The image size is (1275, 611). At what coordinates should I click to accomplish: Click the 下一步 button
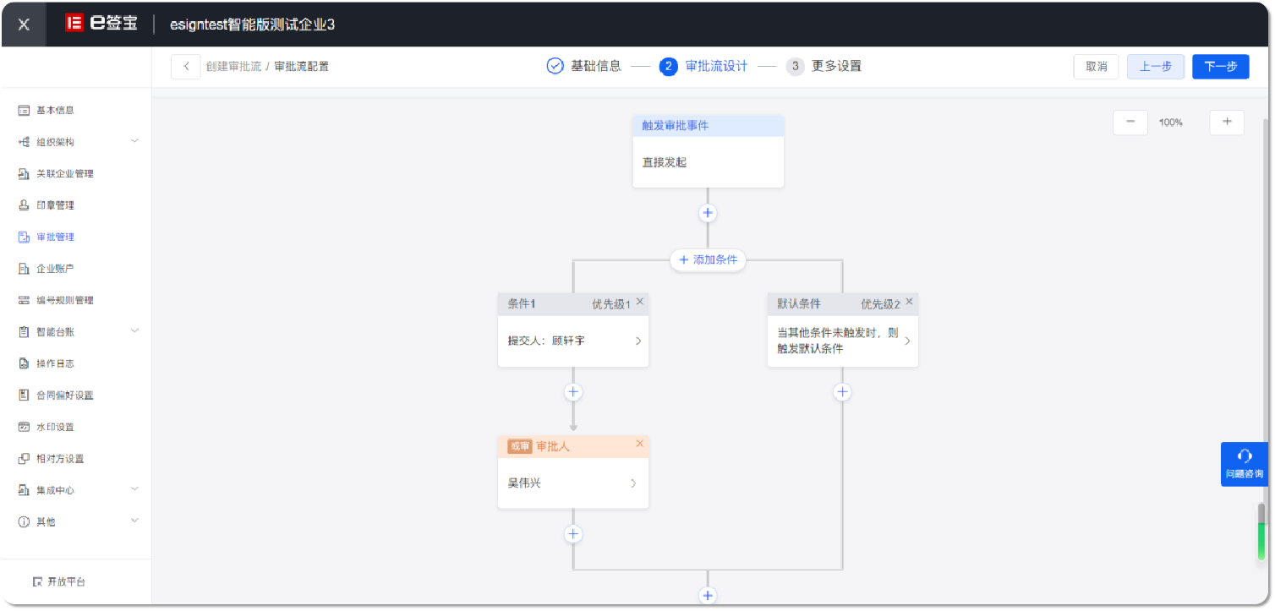click(1220, 67)
